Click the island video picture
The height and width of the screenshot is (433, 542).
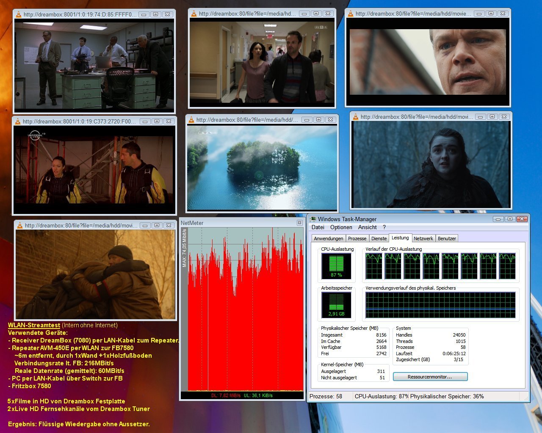click(x=262, y=168)
